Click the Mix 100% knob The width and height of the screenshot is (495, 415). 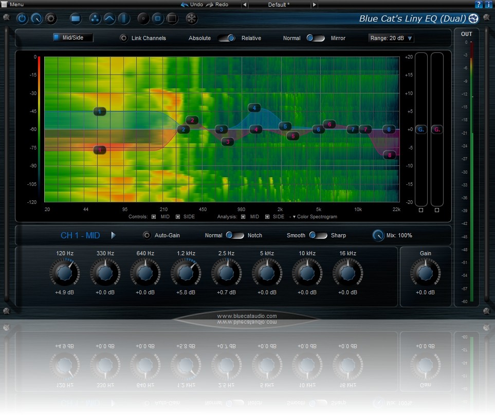point(378,236)
